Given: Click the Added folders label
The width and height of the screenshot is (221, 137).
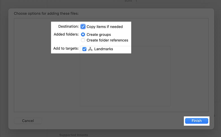Looking at the screenshot, I should (x=66, y=34).
